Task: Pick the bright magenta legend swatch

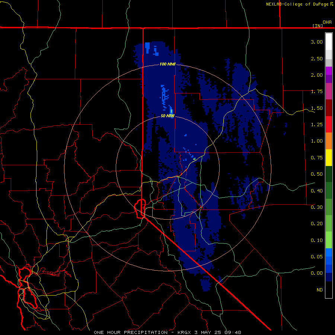Action: (x=329, y=71)
